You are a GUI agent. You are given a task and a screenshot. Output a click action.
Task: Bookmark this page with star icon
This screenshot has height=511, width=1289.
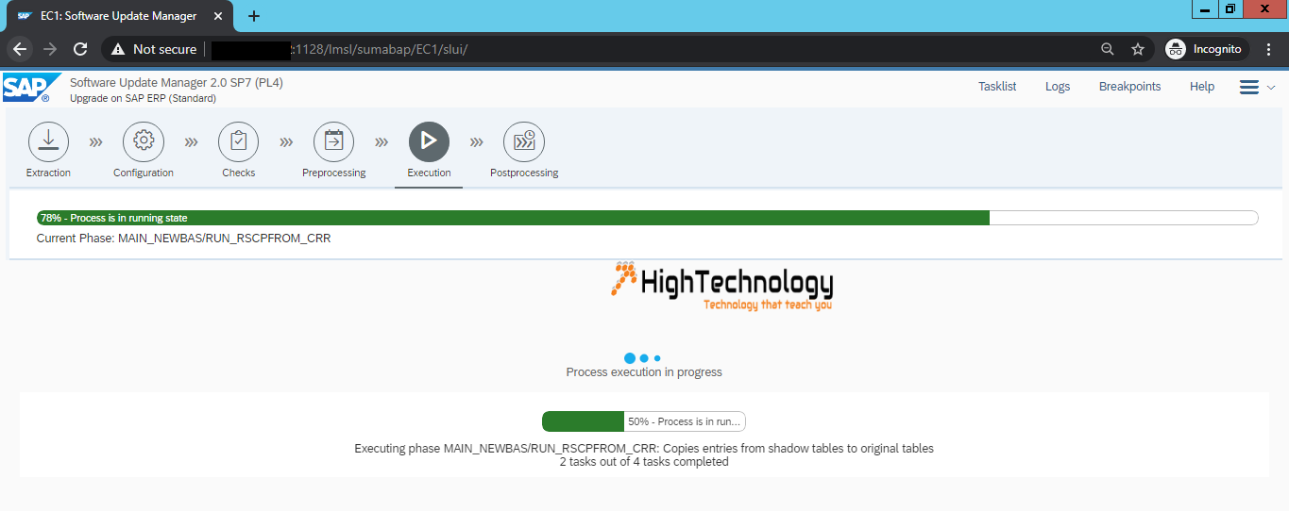tap(1138, 49)
